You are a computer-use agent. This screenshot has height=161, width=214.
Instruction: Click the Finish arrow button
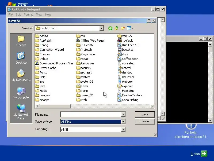(x=204, y=154)
